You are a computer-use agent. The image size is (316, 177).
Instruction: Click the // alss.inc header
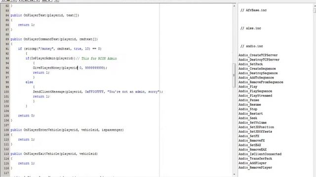click(x=250, y=29)
